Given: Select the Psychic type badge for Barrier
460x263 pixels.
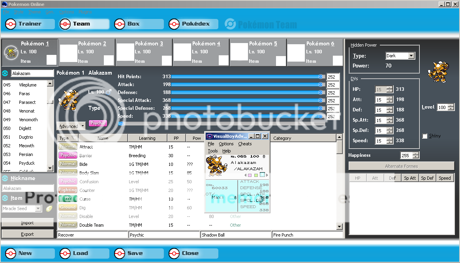Looking at the screenshot, I should pyautogui.click(x=68, y=155).
